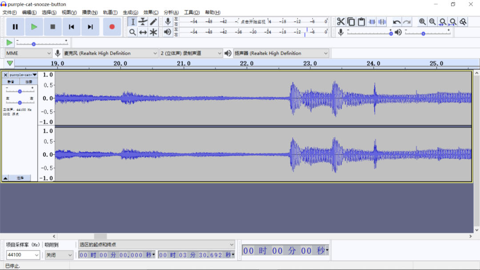Open the 分析(A) menu
Viewport: 480px width, 270px height.
click(171, 12)
